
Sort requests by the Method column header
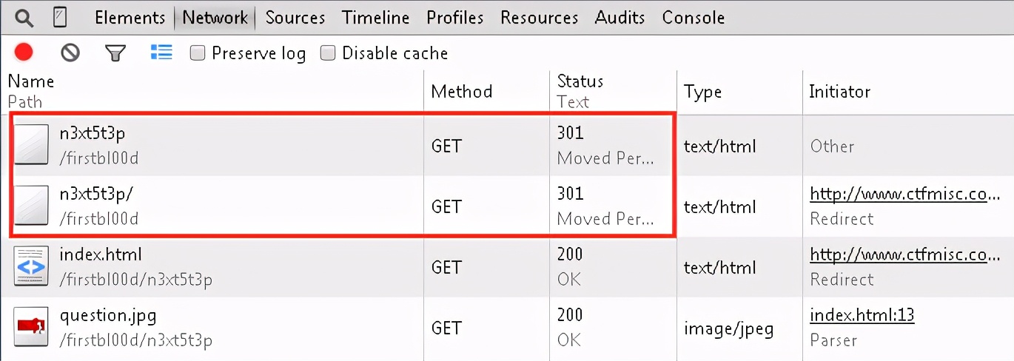[x=461, y=92]
